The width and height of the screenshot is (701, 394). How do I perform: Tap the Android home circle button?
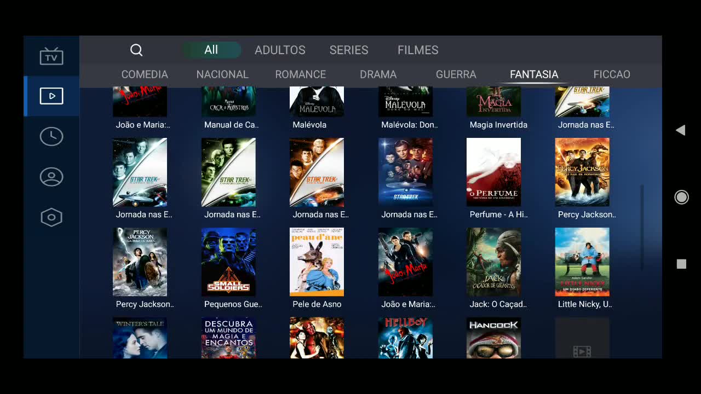pos(681,197)
